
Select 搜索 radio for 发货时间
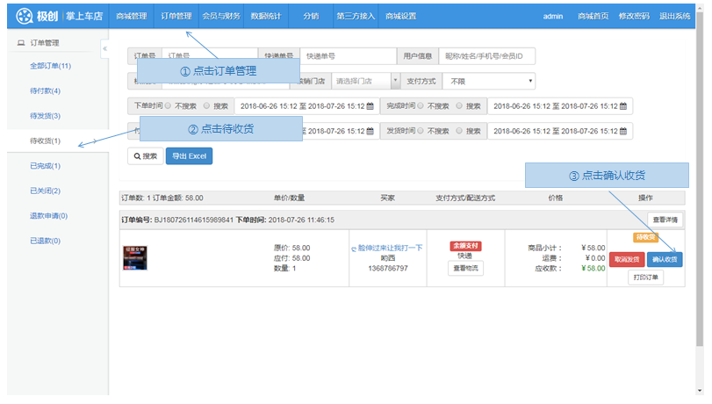click(x=459, y=131)
